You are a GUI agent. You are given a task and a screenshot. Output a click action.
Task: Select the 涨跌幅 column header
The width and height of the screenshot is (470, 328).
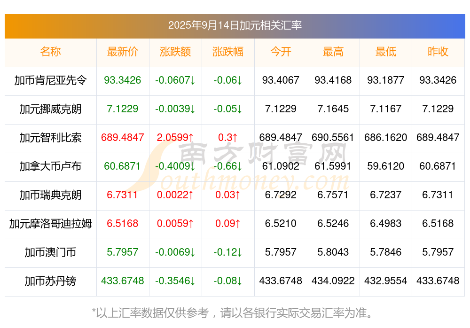click(228, 52)
